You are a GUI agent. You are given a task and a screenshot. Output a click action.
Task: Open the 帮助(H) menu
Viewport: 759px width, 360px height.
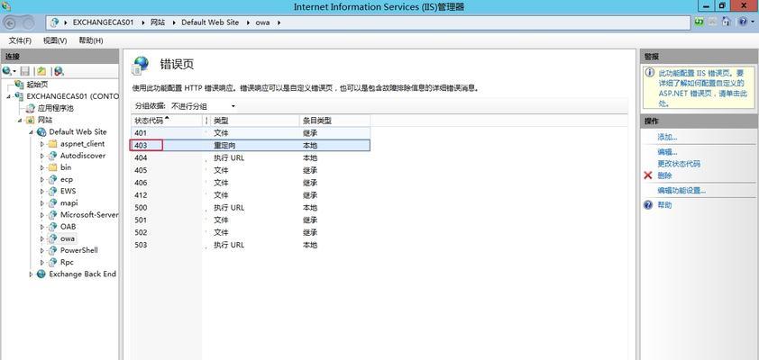(90, 40)
